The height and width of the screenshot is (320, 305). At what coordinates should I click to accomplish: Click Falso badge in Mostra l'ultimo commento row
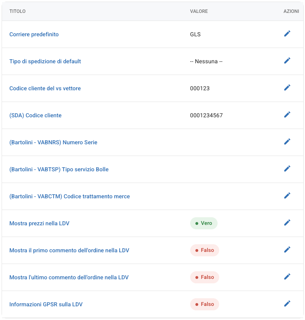pos(204,277)
